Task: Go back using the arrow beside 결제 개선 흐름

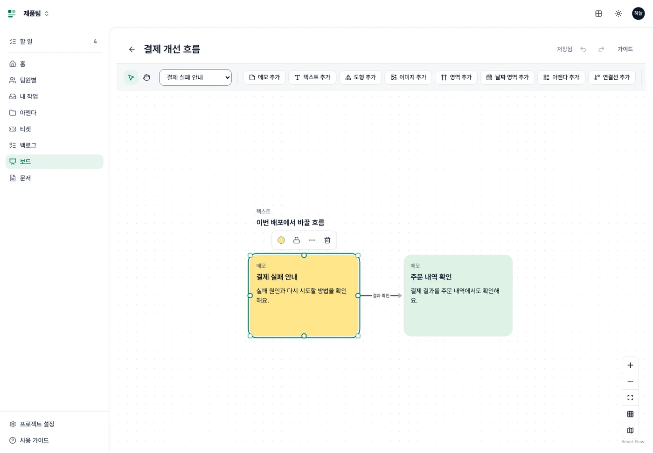Action: point(132,49)
